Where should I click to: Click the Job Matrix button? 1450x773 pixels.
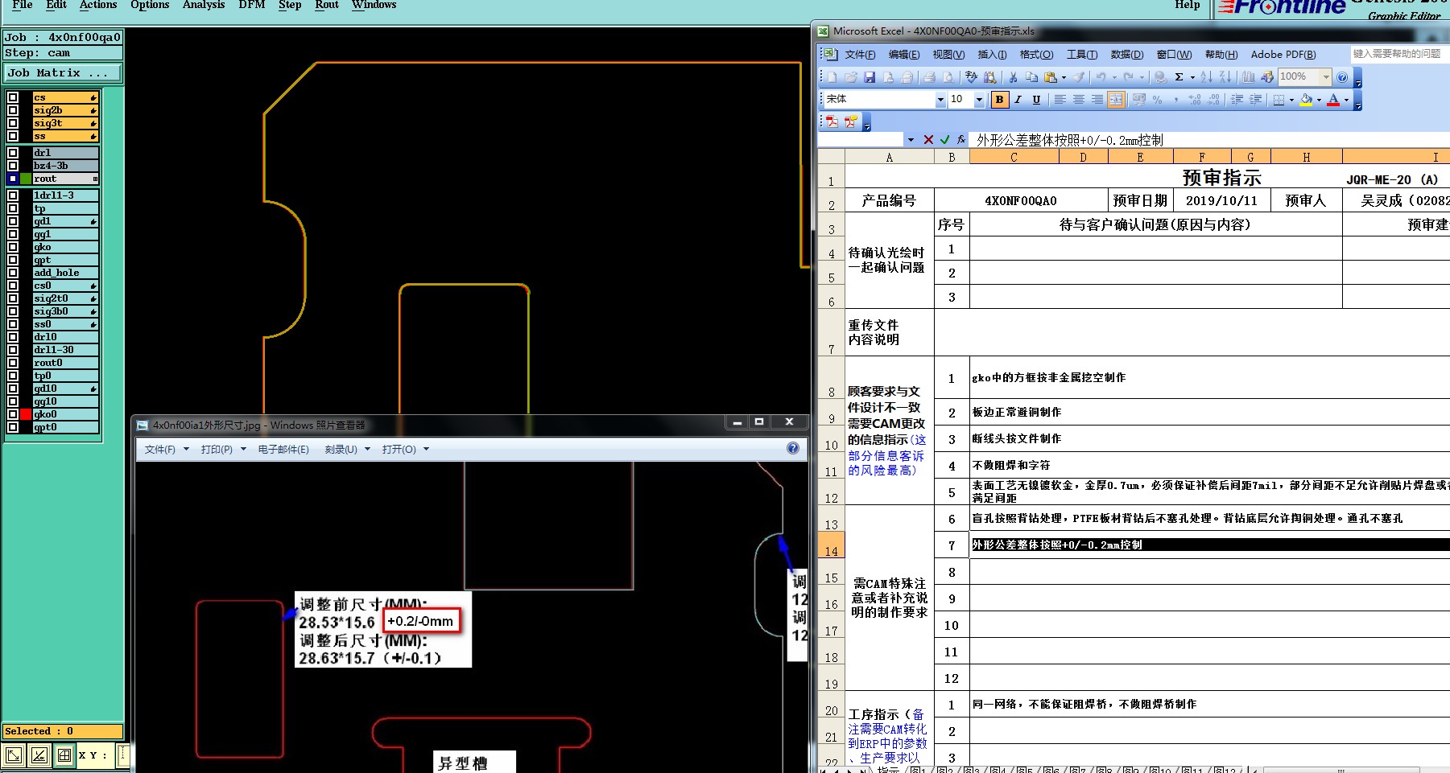click(x=63, y=73)
